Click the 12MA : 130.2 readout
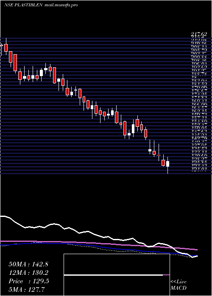This screenshot has height=296, width=212. [x=28, y=273]
